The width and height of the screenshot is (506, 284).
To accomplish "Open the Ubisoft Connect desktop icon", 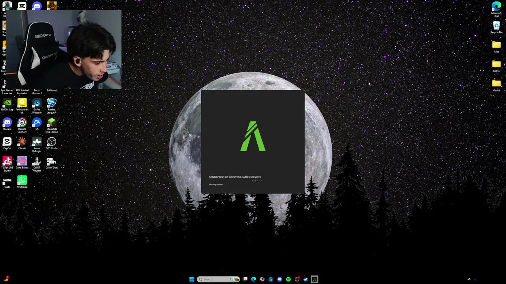I will pyautogui.click(x=22, y=125).
